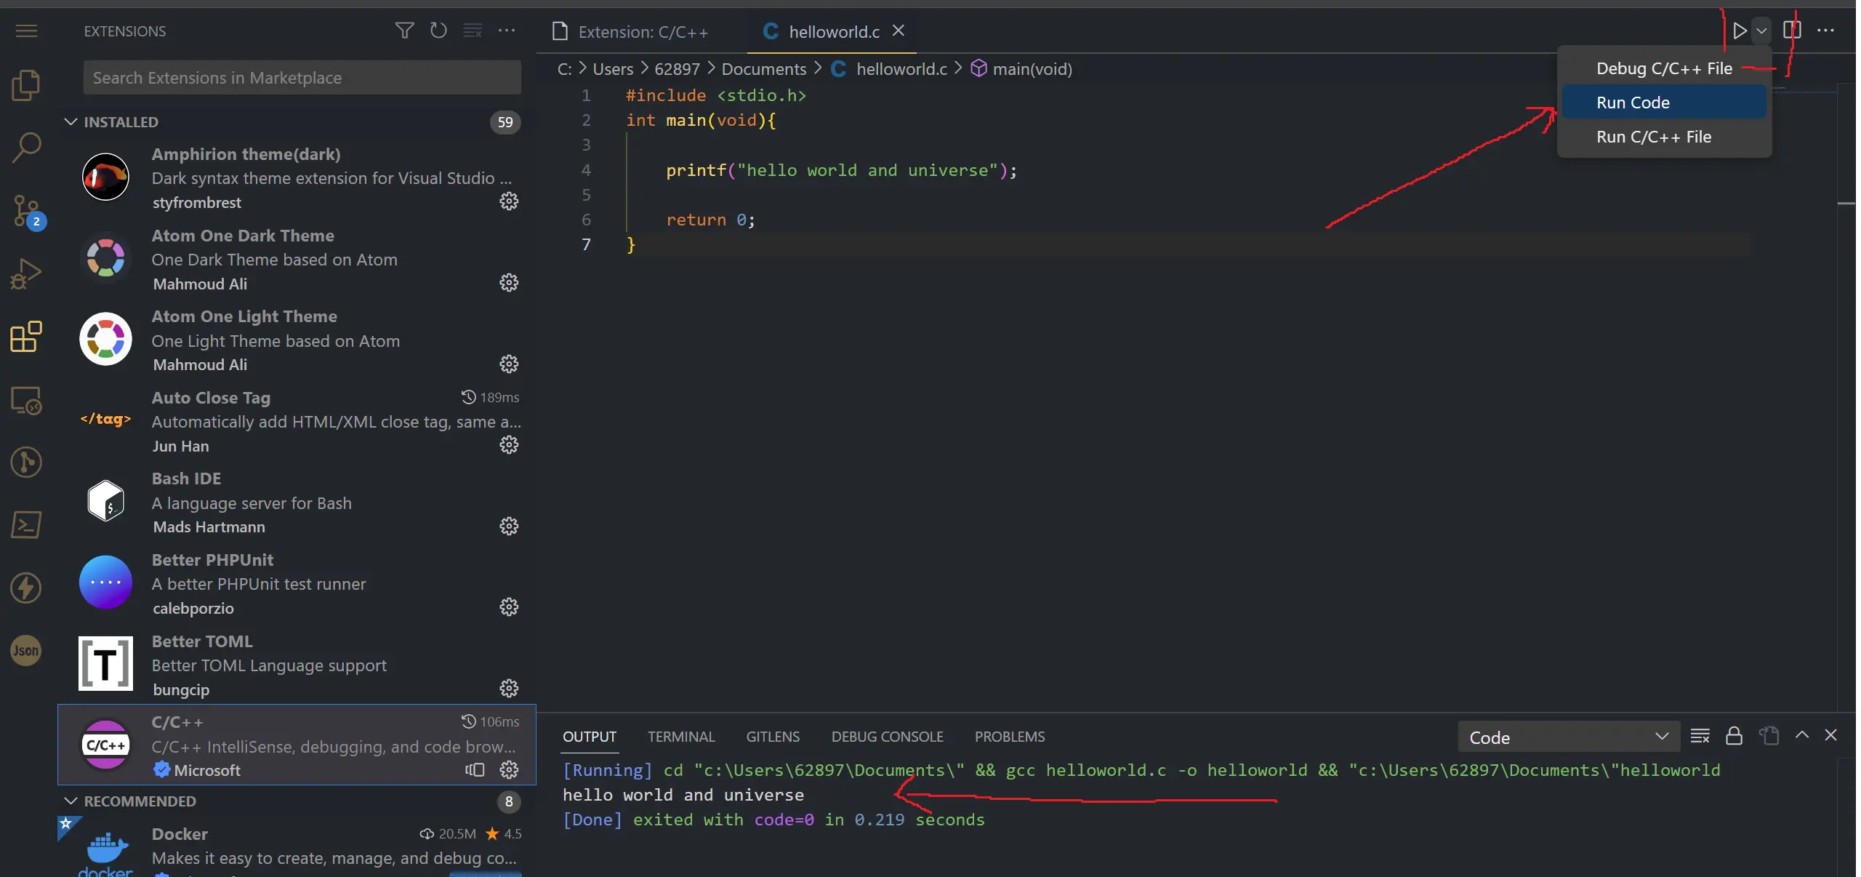Screen dimensions: 1861x877
Task: Click the Run play button in editor toolbar
Action: [x=1740, y=31]
